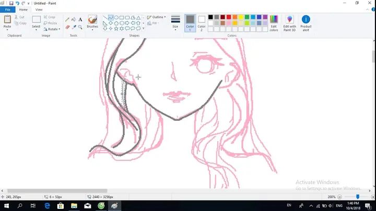376x211 pixels.
Task: Choose the Four-point star shape
Action: [111, 29]
